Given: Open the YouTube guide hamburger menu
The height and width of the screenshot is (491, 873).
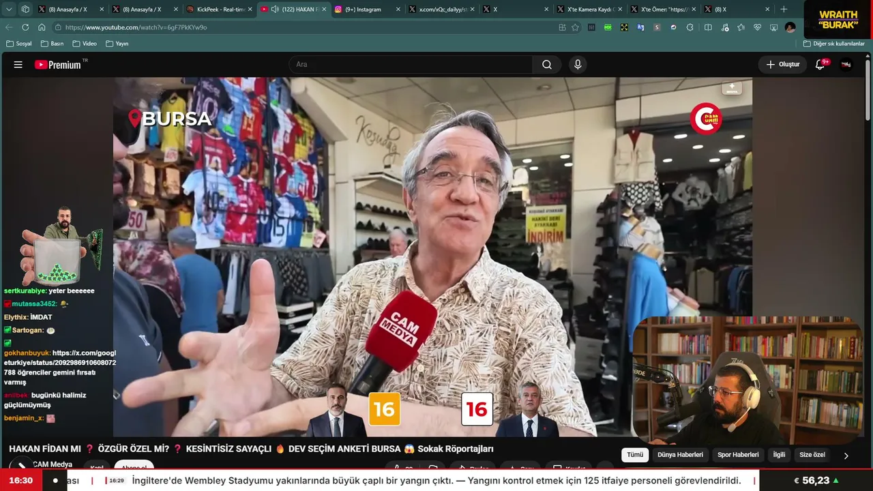Looking at the screenshot, I should [18, 65].
